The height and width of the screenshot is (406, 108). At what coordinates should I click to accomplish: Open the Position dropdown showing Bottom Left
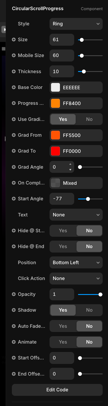click(76, 262)
